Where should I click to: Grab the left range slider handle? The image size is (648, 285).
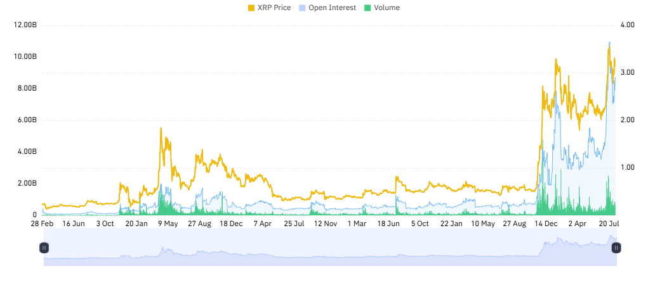44,248
